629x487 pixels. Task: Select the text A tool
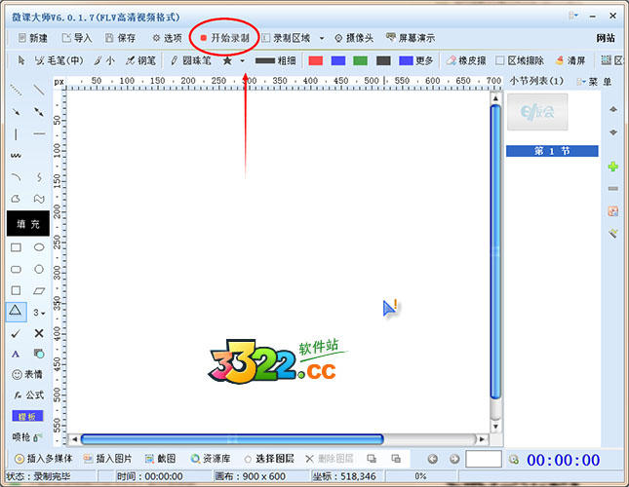16,354
